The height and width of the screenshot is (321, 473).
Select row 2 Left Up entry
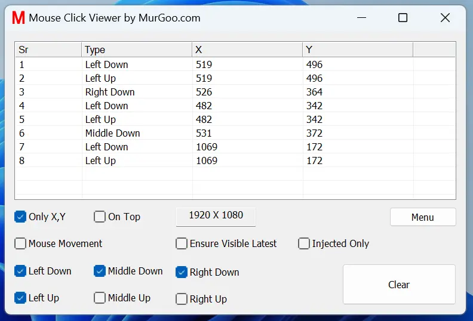coord(235,78)
